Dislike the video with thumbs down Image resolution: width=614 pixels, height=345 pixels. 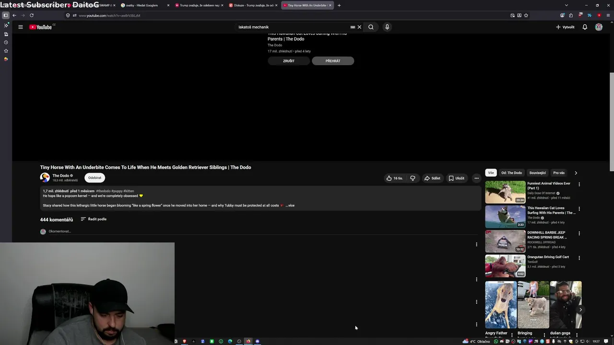click(x=413, y=178)
